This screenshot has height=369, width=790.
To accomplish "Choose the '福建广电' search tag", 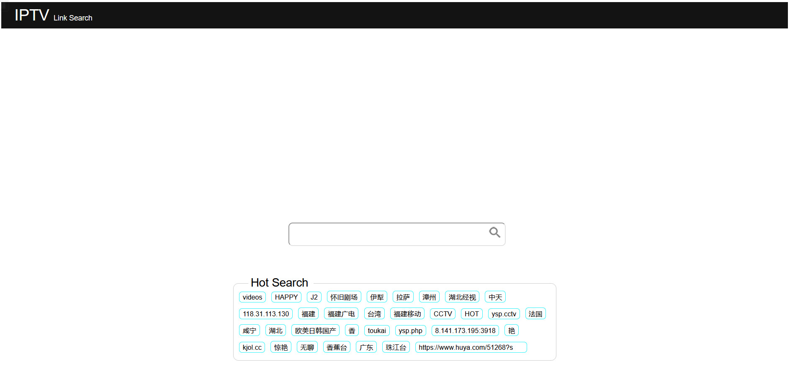I will [x=341, y=314].
